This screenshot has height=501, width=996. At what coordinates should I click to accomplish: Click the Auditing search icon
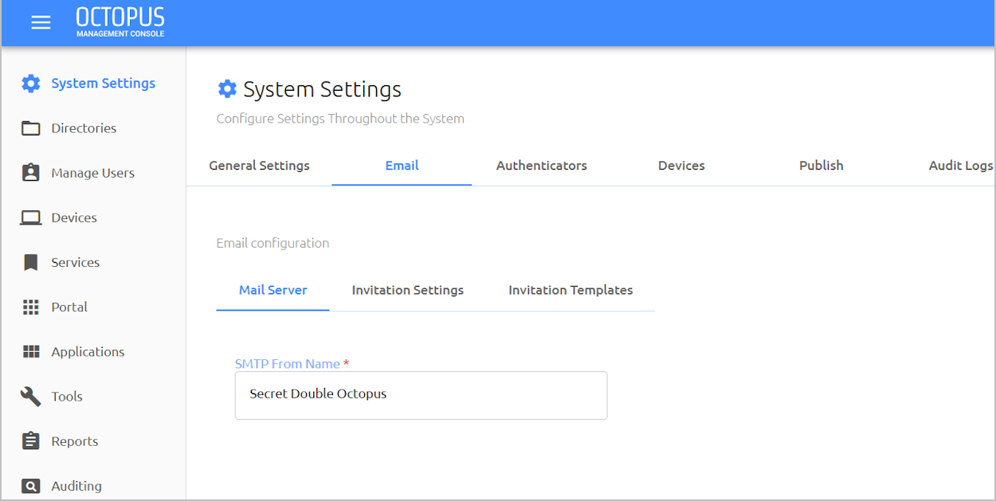pos(30,486)
